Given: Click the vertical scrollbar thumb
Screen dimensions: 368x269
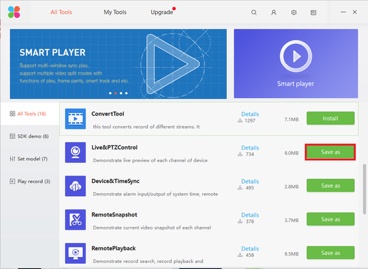Looking at the screenshot, I should point(364,189).
